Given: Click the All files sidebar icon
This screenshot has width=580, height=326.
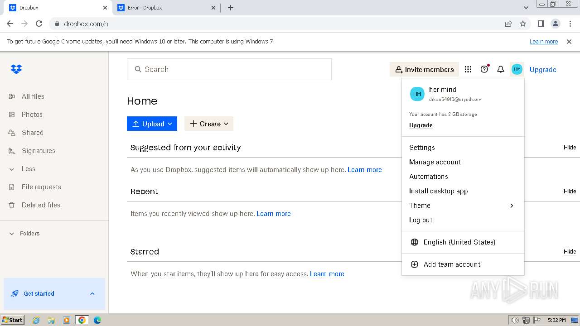Looking at the screenshot, I should coord(12,96).
